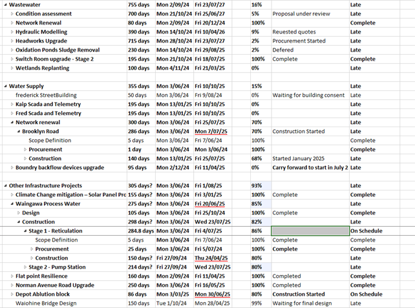415x308 pixels.
Task: Click the Mon 3/03/25 start date
Action: click(x=173, y=294)
